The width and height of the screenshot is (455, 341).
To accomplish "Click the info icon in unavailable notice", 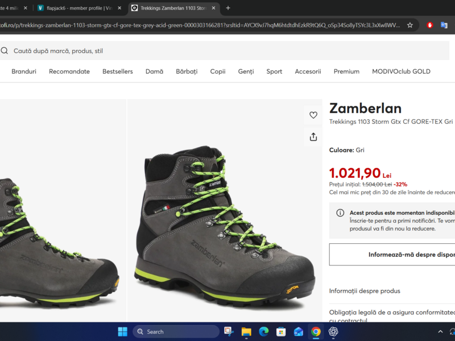I will click(340, 213).
